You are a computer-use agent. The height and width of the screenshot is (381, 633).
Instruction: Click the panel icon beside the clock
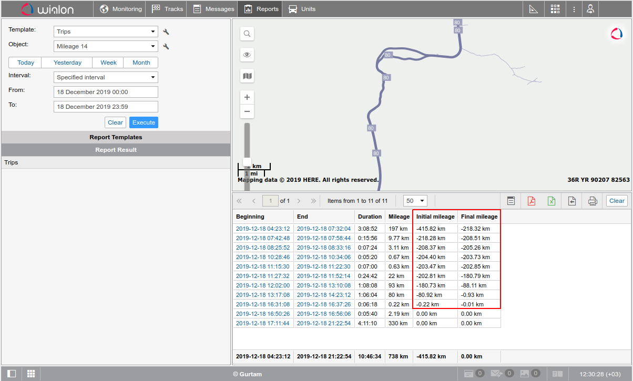[x=558, y=374]
